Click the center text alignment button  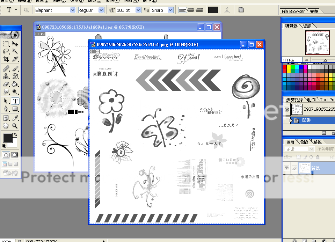coord(191,10)
